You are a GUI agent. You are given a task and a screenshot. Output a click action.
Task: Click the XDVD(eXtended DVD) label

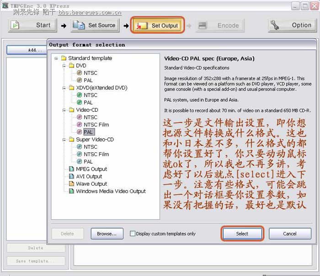[x=101, y=88]
